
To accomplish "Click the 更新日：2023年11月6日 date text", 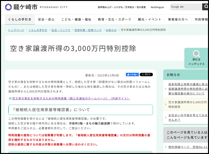I will coord(102,75).
